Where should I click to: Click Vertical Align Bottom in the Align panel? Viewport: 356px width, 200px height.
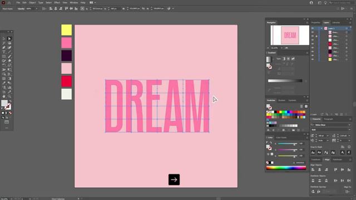[x=349, y=169]
